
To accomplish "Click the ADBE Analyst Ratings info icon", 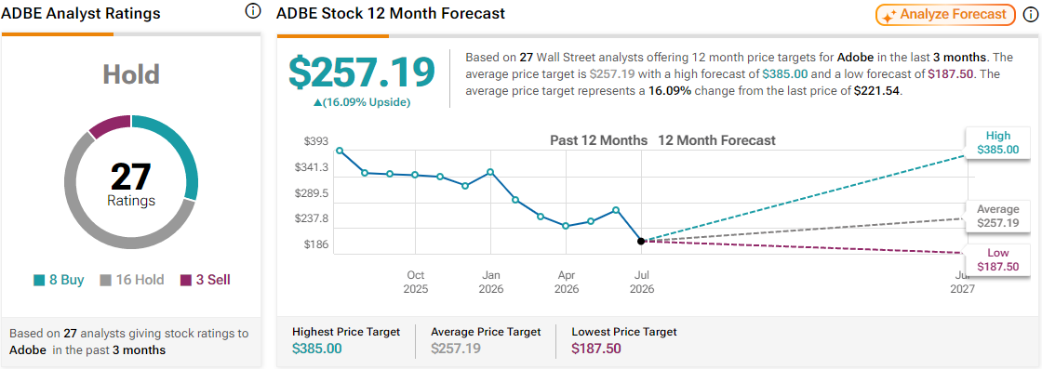I will tap(252, 11).
